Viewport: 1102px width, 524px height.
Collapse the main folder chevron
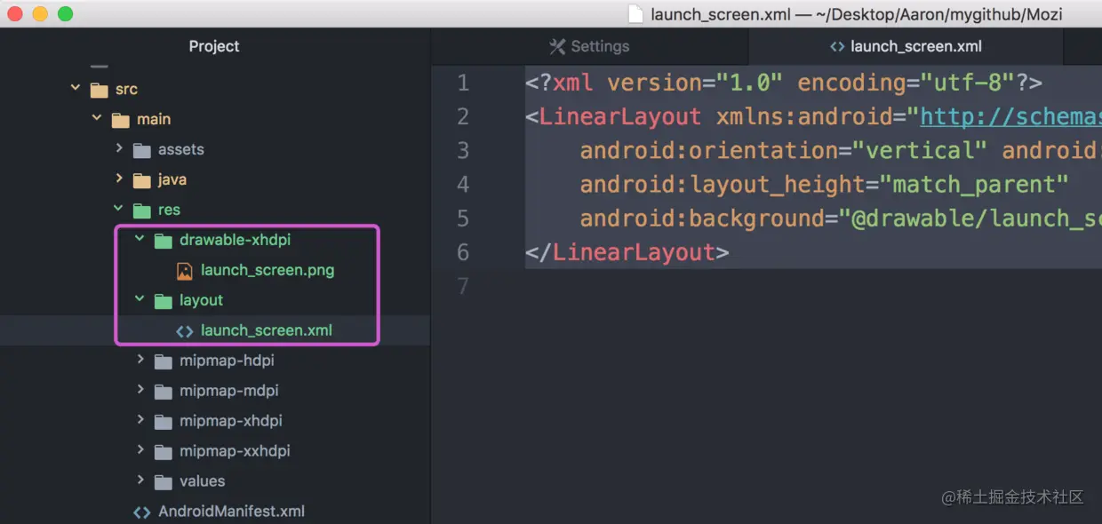tap(97, 118)
